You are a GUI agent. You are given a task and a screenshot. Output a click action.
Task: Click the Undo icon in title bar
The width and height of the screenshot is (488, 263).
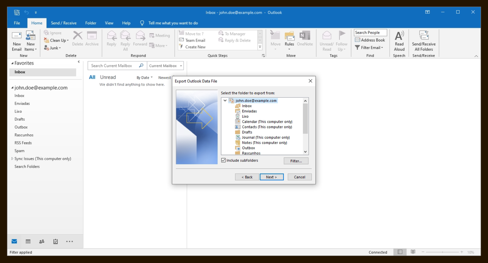[26, 13]
